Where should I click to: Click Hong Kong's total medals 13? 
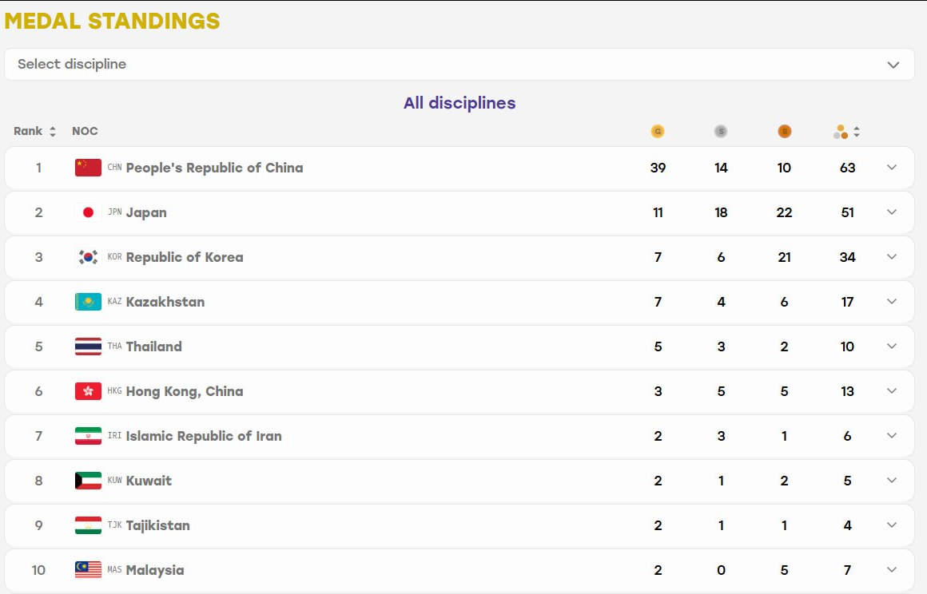[x=848, y=391]
